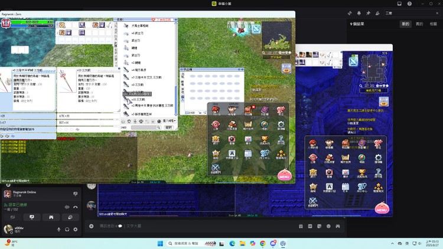
Task: Open the purple S book icon in Ragnarok Zero menu
Action: [265, 110]
